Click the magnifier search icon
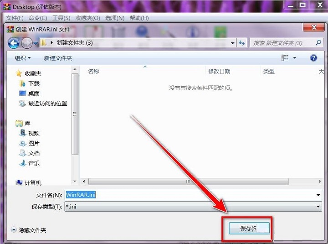Image resolution: width=328 pixels, height=244 pixels. point(318,43)
